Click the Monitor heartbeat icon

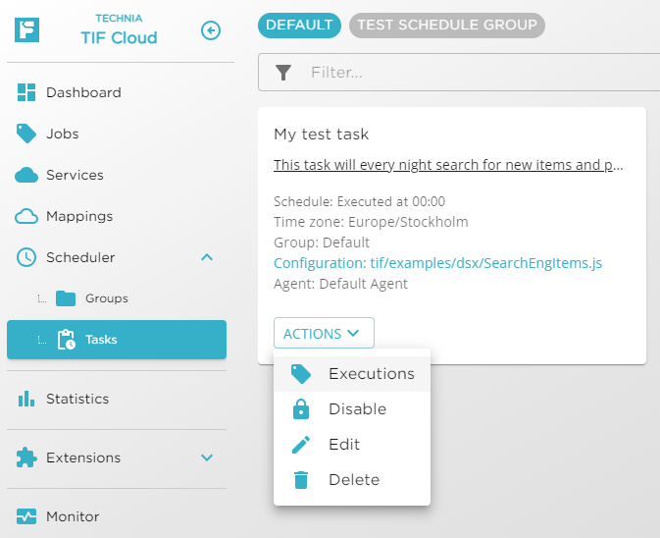[x=26, y=516]
